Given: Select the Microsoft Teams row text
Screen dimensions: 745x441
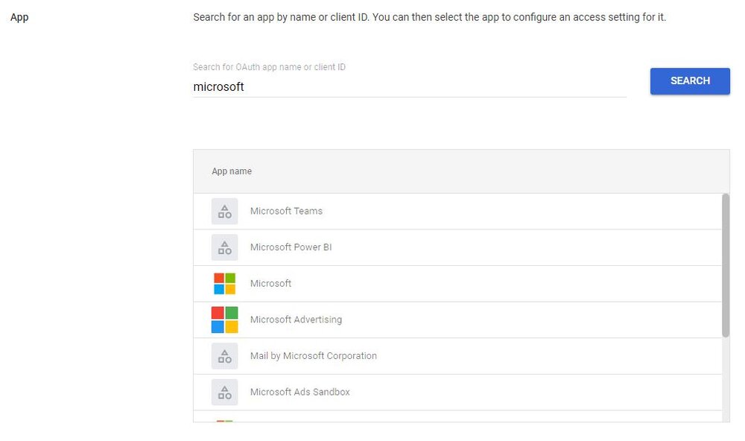Looking at the screenshot, I should [286, 211].
